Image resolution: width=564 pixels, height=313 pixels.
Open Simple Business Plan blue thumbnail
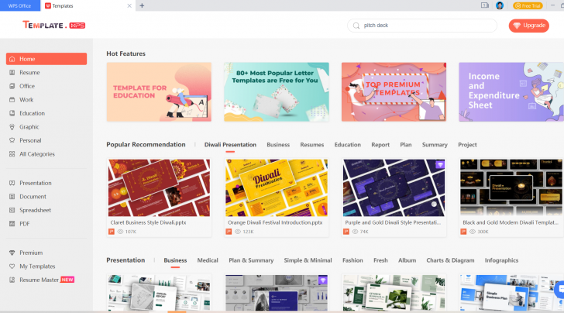pyautogui.click(x=512, y=293)
